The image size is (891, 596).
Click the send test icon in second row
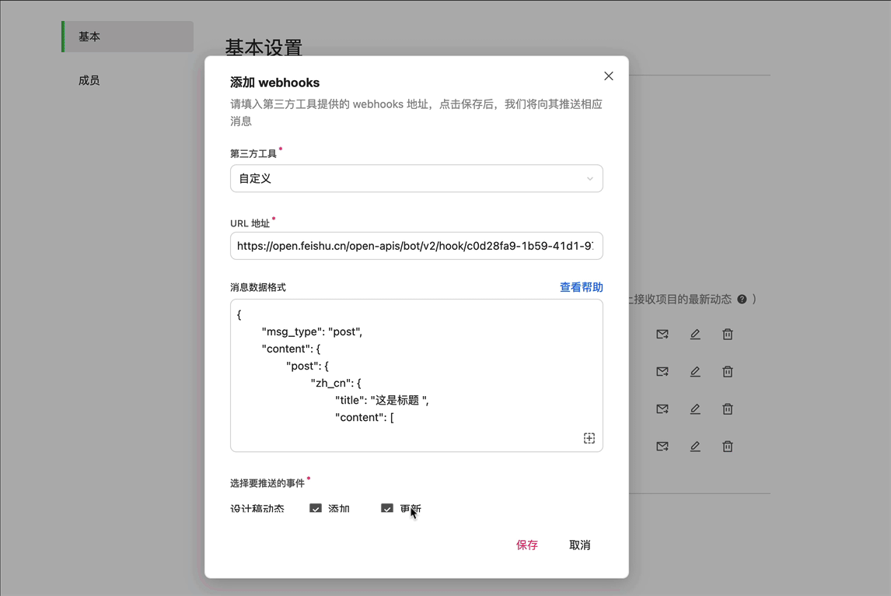click(x=662, y=372)
